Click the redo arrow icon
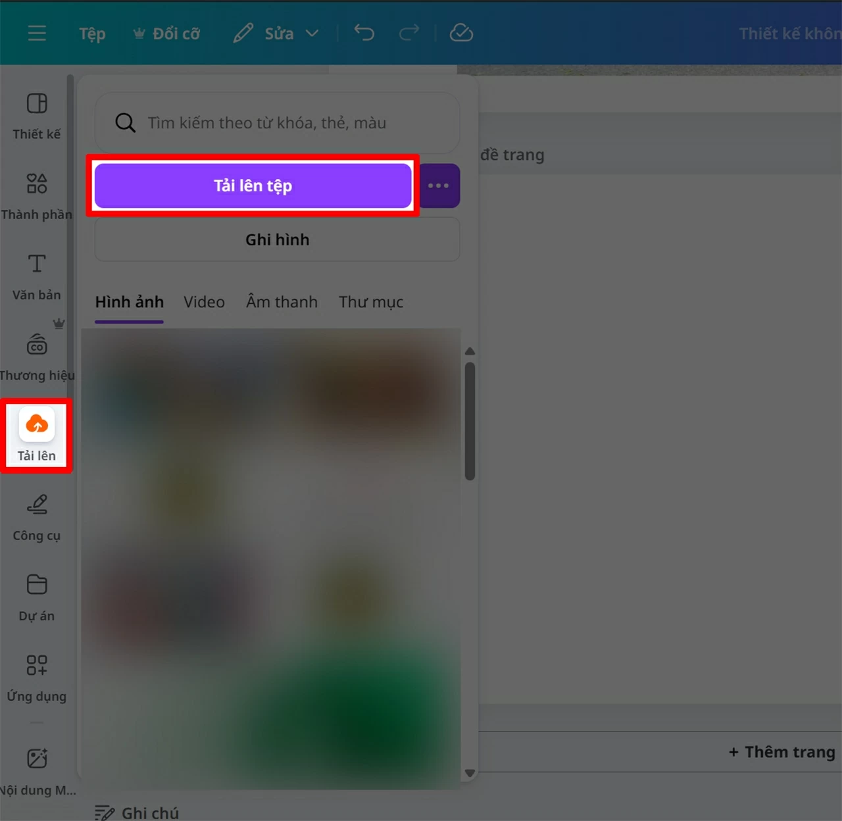The height and width of the screenshot is (821, 842). [409, 33]
